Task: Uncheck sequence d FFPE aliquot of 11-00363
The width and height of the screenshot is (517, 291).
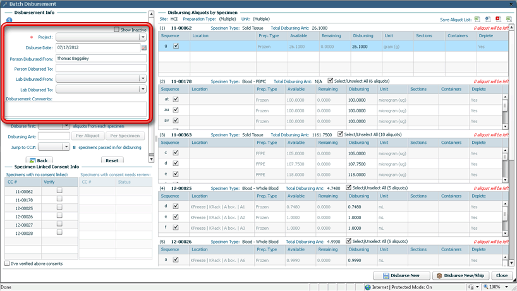Action: pyautogui.click(x=176, y=163)
